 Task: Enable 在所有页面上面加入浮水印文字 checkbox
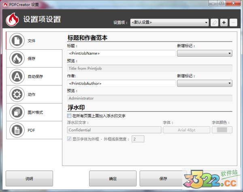coord(69,116)
